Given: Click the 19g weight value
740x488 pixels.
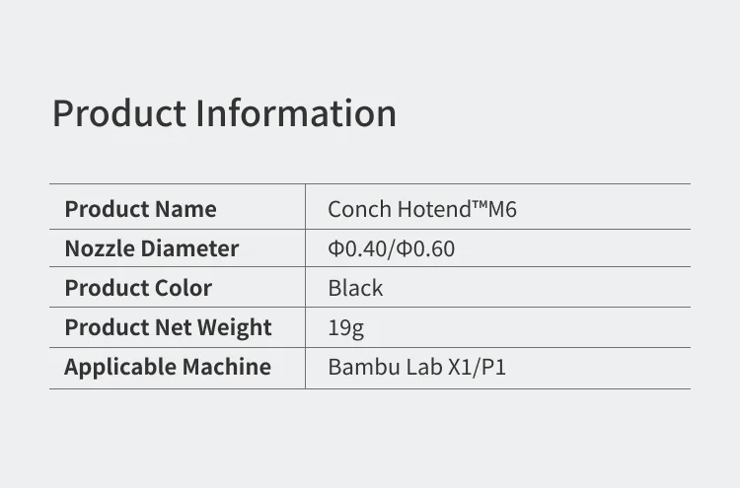Looking at the screenshot, I should pos(345,327).
